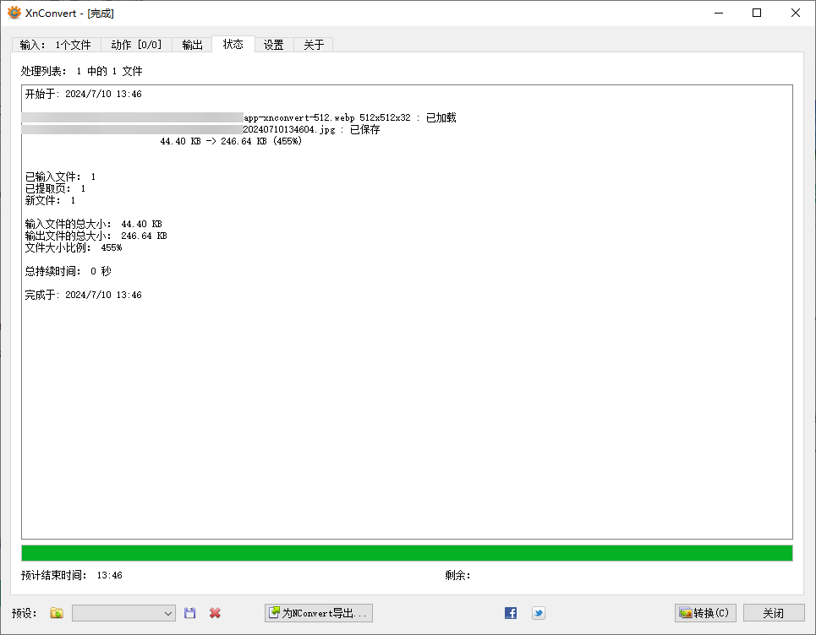816x635 pixels.
Task: Select the 设置 tab
Action: [273, 45]
